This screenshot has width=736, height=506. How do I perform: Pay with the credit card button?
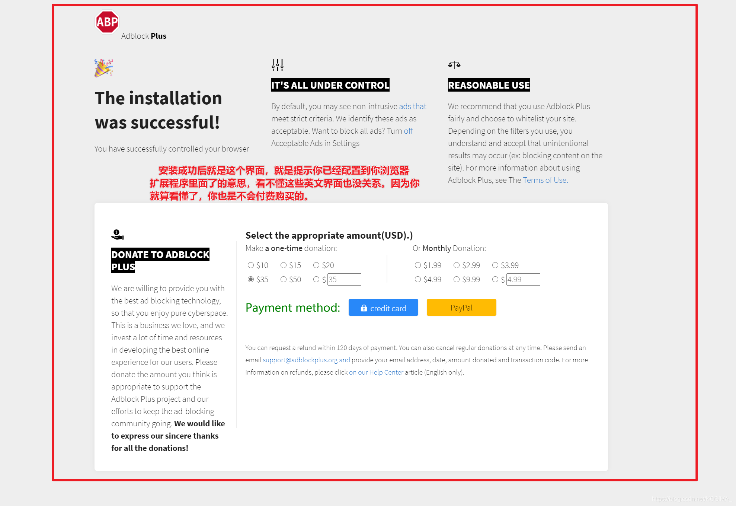[383, 308]
